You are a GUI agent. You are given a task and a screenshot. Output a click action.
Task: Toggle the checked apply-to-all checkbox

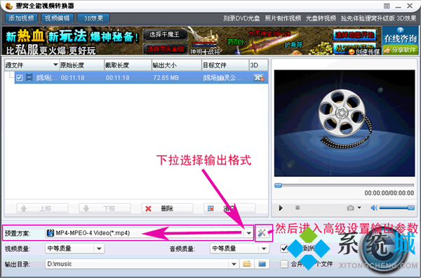pyautogui.click(x=284, y=249)
